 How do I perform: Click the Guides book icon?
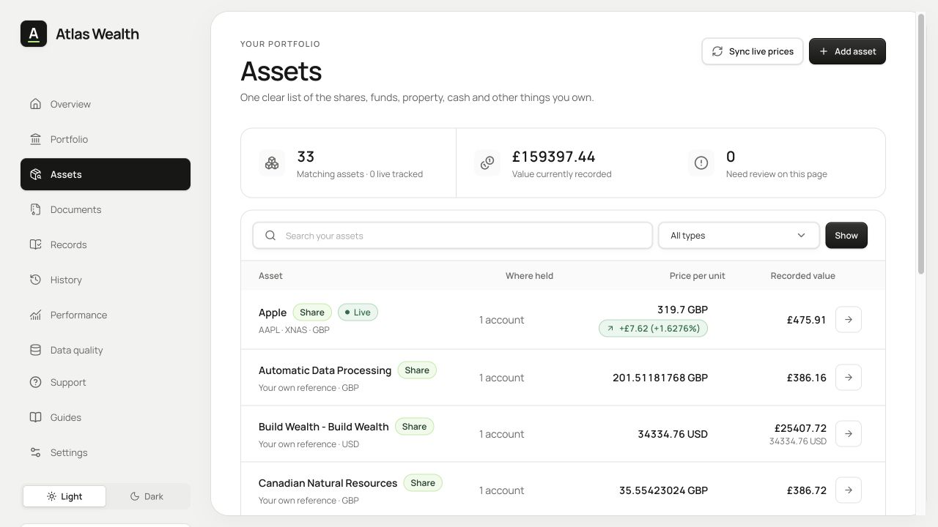(35, 417)
